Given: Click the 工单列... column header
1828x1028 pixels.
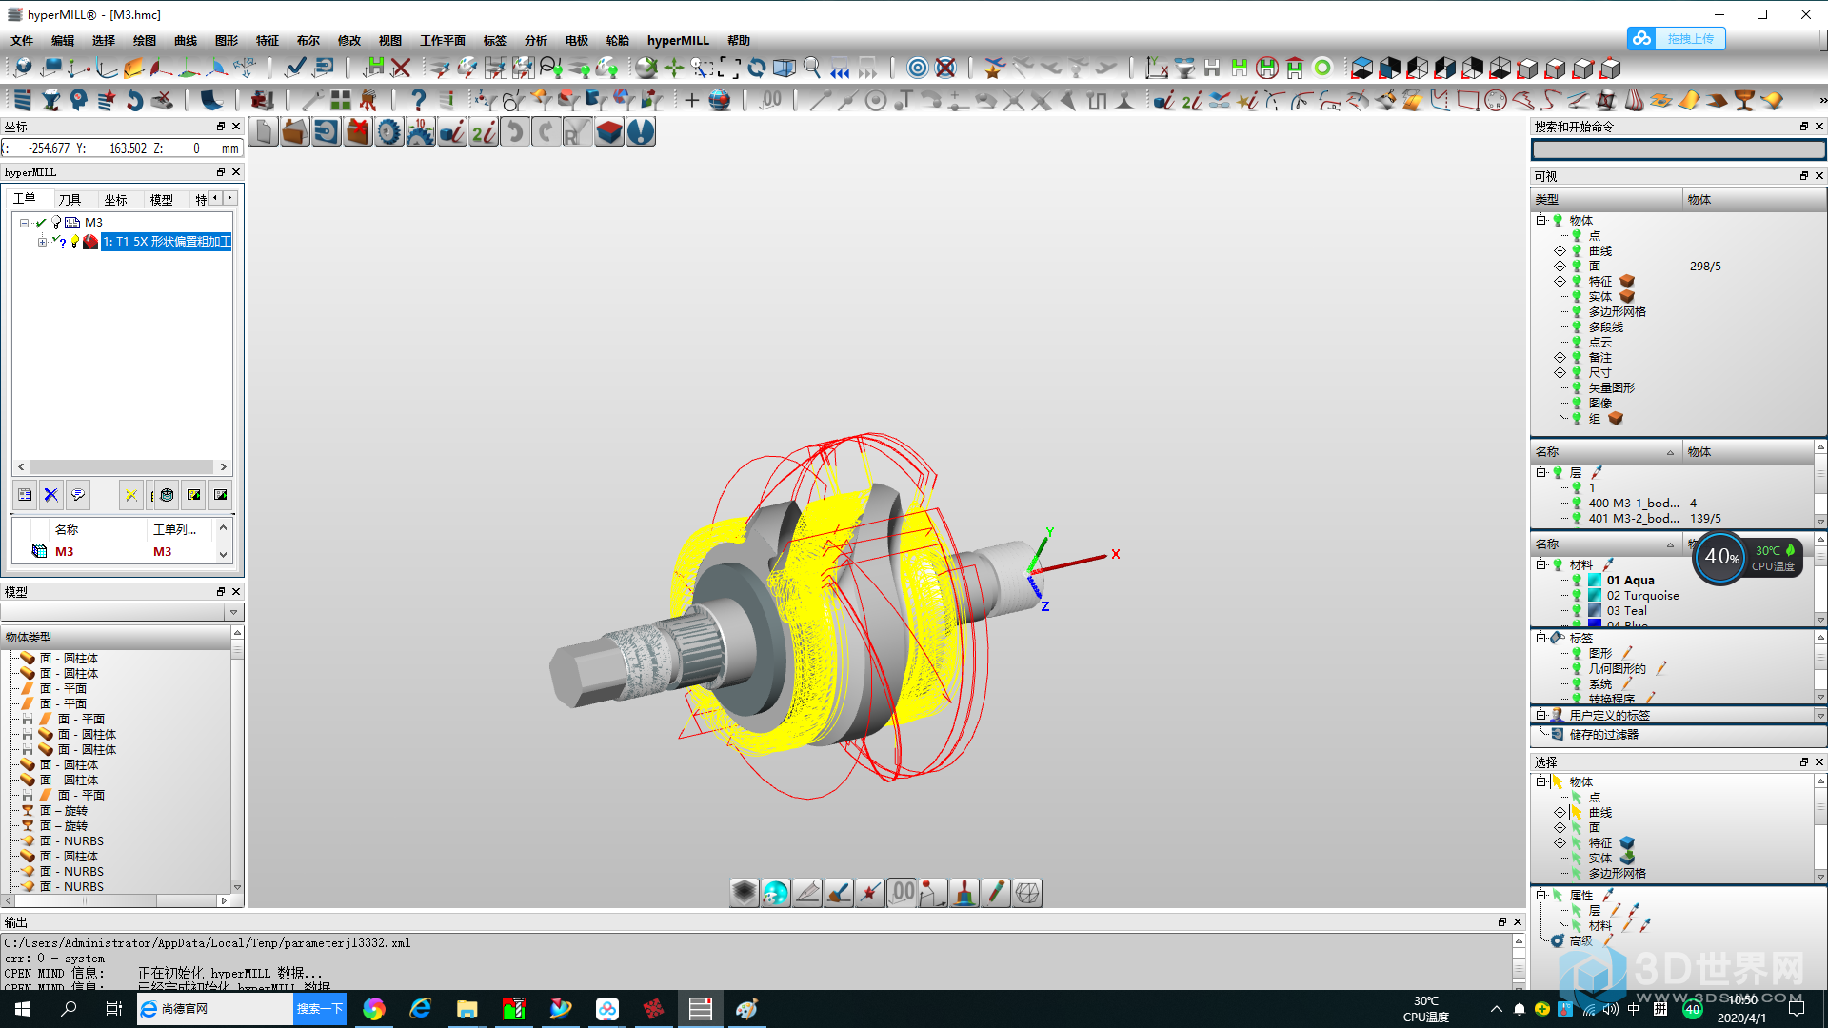Looking at the screenshot, I should (175, 529).
